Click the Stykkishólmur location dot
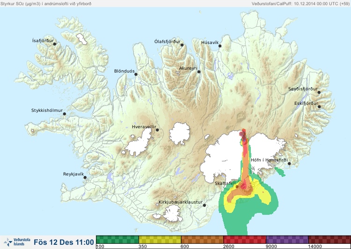Screen dimensions: 351x249 [x=65, y=114]
